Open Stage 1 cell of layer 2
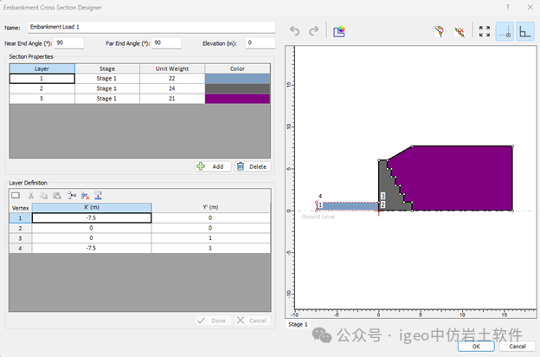540x357 pixels. click(x=107, y=88)
